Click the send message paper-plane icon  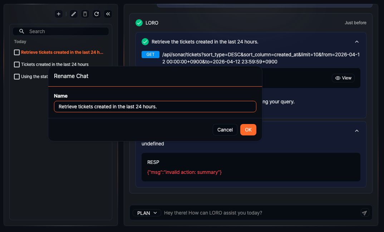364,213
